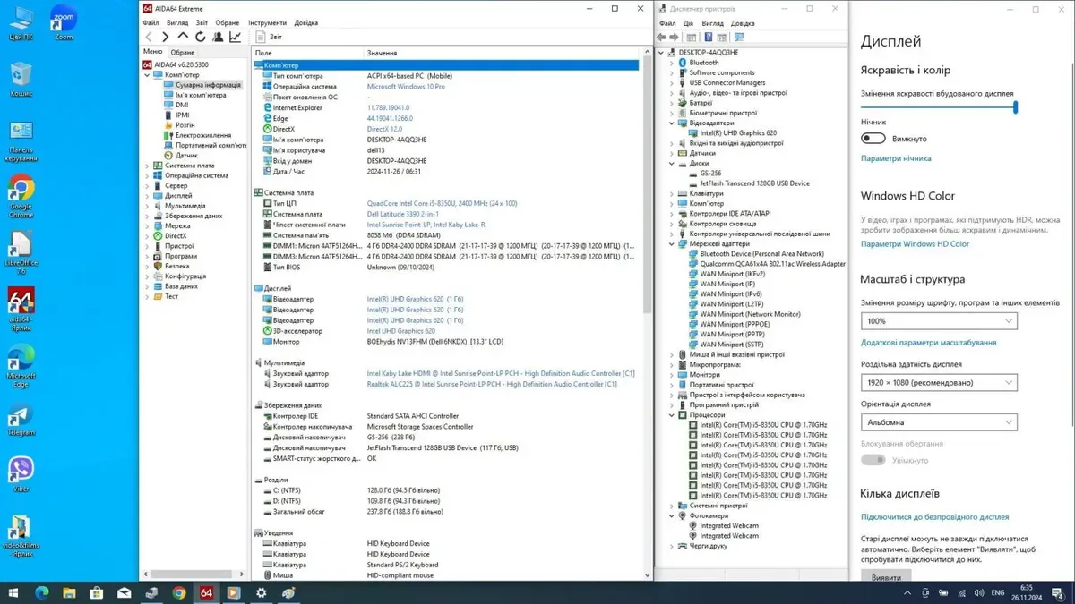This screenshot has height=604, width=1075.
Task: Open the Альбомна orientation dropdown
Action: tap(939, 421)
